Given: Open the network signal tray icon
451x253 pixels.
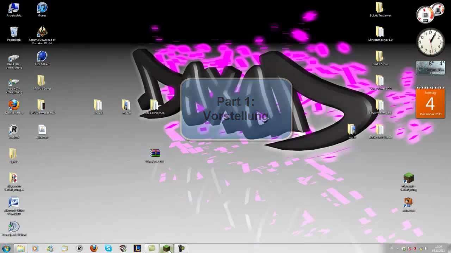Looking at the screenshot, I should point(420,248).
